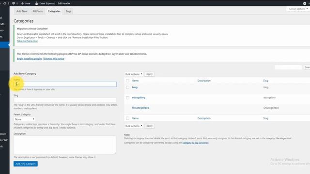Open the category to tag converter link
This screenshot has height=174, width=310.
click(x=195, y=143)
